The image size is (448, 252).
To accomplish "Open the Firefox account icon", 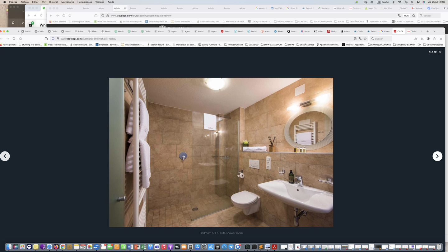I will click(428, 39).
